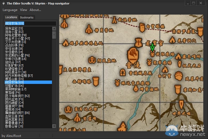Open the View menu
This screenshot has height=139, width=208.
24,10
